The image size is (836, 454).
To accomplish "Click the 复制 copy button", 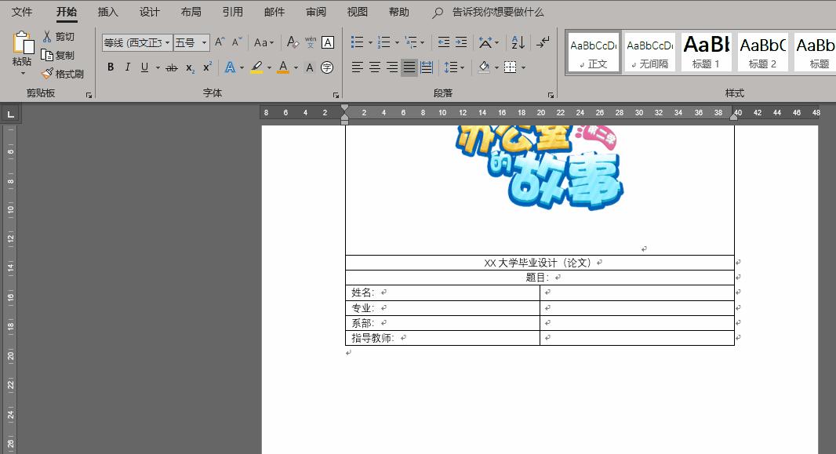I will click(x=63, y=56).
